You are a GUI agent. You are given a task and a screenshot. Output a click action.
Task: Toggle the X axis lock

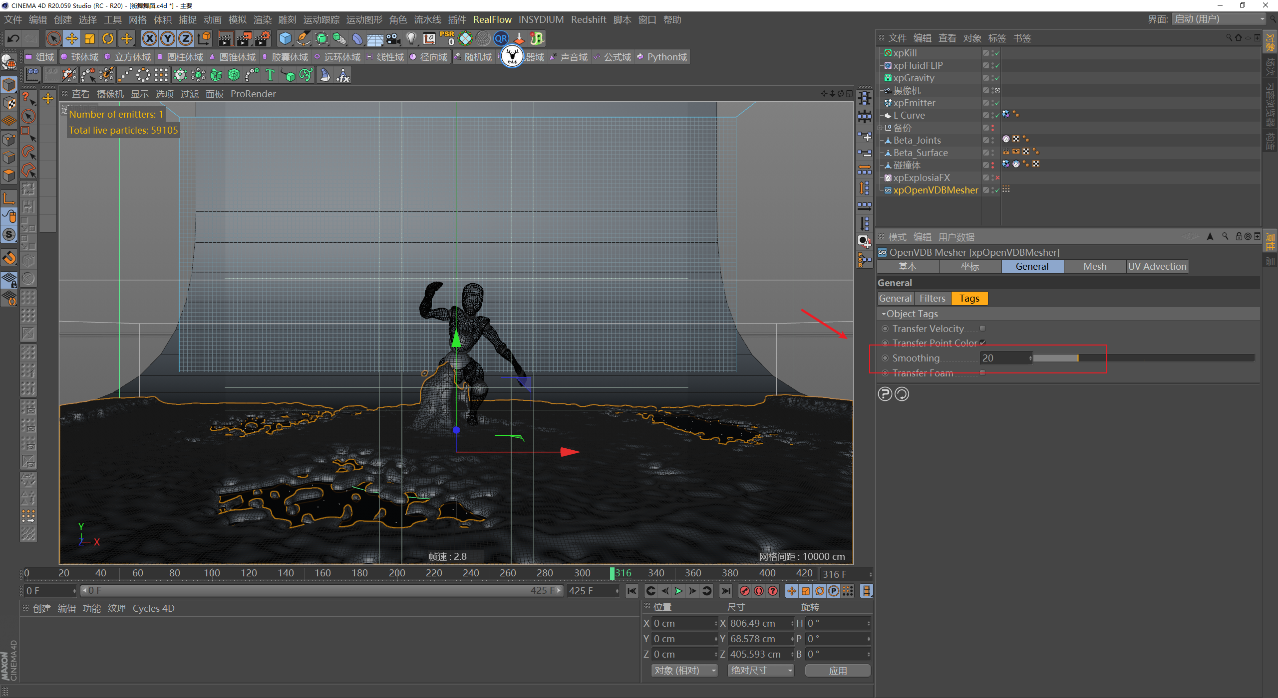(149, 38)
